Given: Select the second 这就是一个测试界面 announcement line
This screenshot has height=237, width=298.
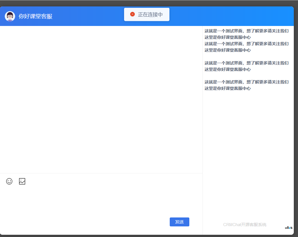Looking at the screenshot, I should click(x=246, y=44).
